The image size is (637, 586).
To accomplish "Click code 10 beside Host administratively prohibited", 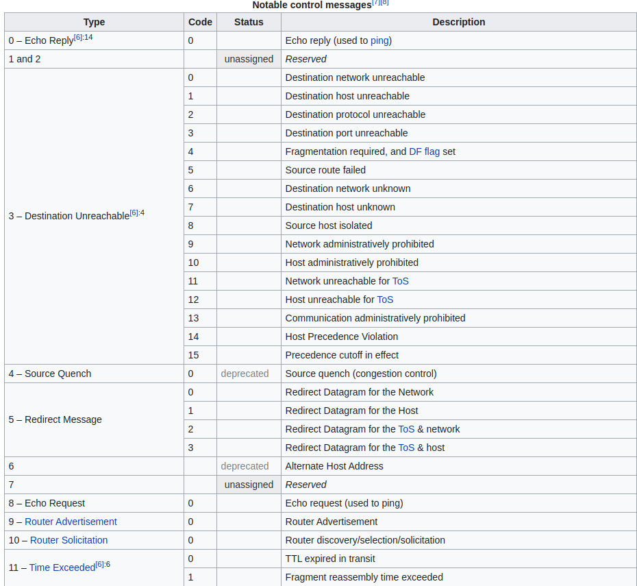I will pyautogui.click(x=193, y=263).
